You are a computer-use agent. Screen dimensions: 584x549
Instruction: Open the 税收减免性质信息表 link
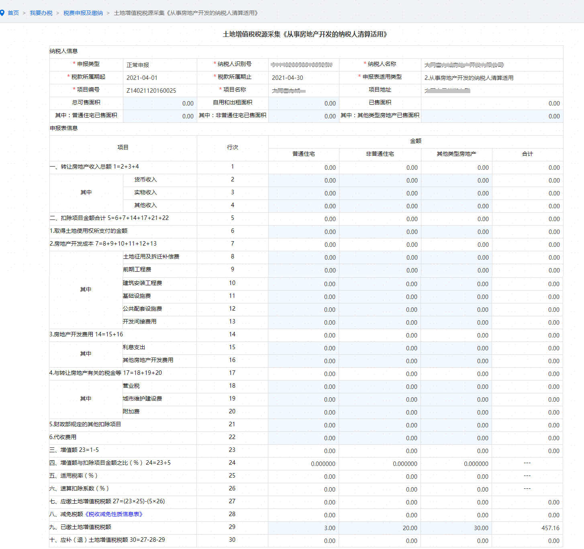pos(114,514)
